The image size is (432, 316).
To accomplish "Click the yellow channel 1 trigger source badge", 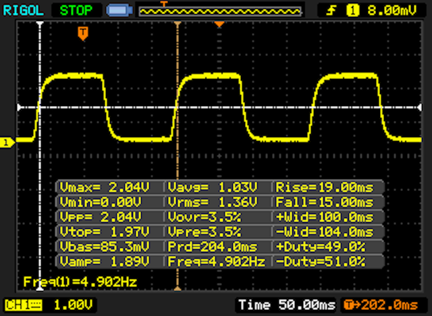I will [x=352, y=11].
